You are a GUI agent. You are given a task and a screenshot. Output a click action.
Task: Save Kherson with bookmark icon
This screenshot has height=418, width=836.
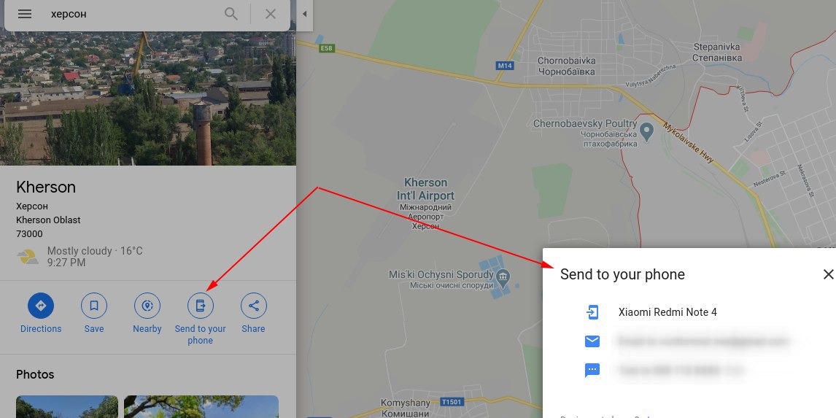94,306
